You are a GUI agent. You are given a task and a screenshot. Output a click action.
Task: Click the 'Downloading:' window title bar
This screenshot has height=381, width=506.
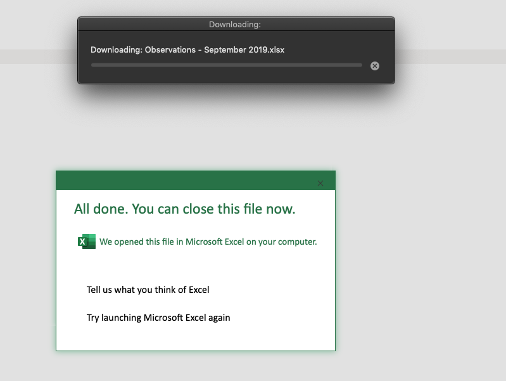pos(236,24)
